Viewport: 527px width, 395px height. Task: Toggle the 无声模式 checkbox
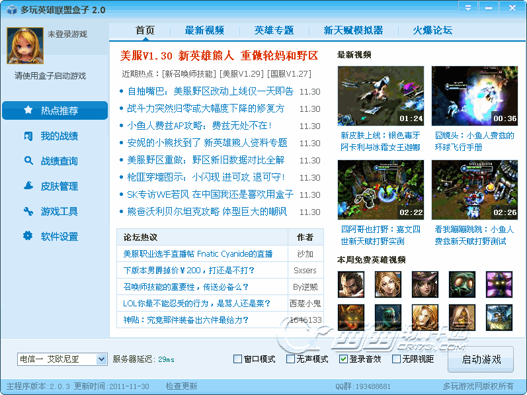coord(291,359)
